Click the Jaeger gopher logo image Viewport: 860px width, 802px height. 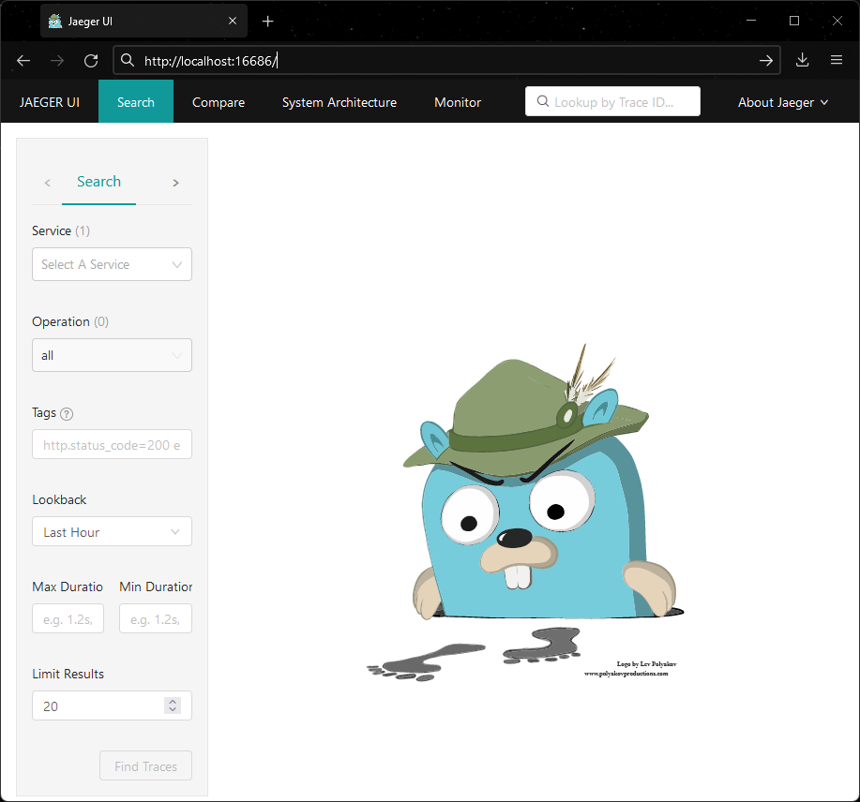pos(525,513)
